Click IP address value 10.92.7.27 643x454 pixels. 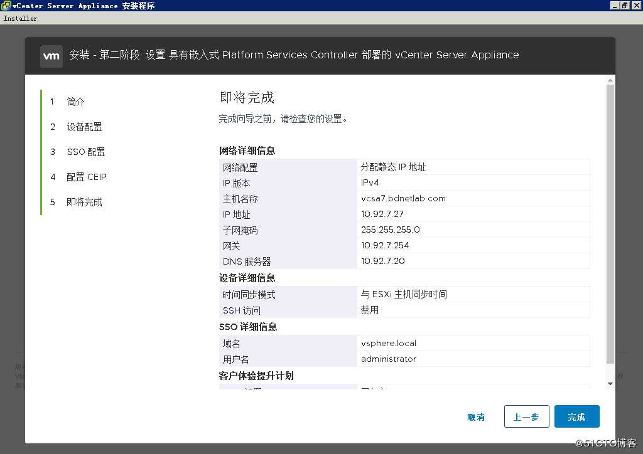(x=382, y=214)
